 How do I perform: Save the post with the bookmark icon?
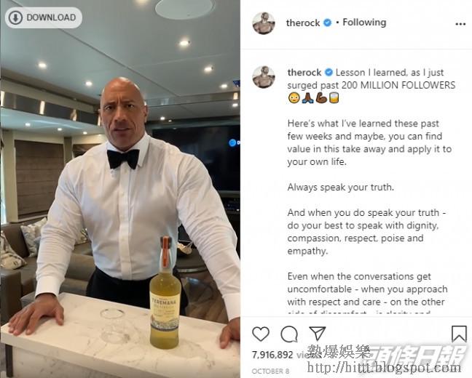pos(459,334)
